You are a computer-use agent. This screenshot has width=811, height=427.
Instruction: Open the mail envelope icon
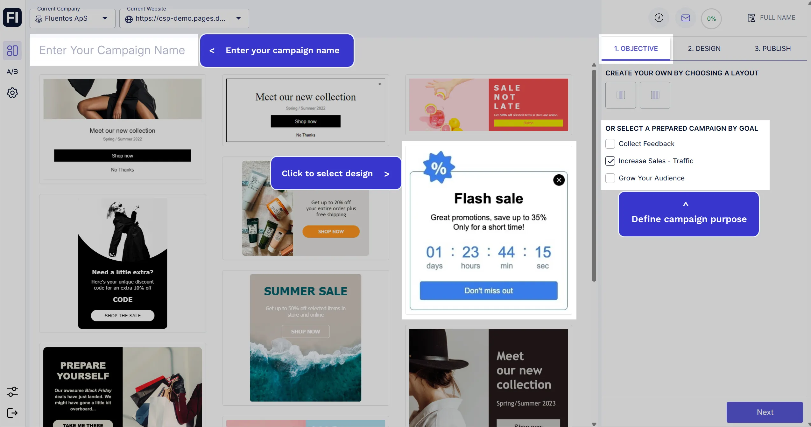[686, 18]
